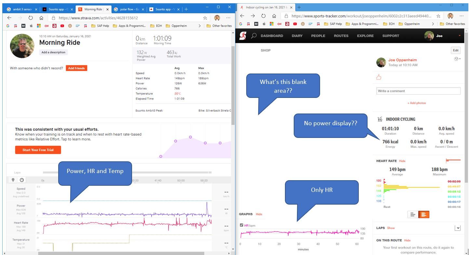The width and height of the screenshot is (471, 255).
Task: Switch to ambit 3 sensor tab
Action: pyautogui.click(x=22, y=9)
